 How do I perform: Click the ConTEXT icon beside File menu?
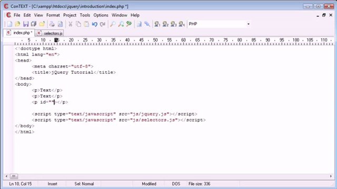(x=8, y=15)
